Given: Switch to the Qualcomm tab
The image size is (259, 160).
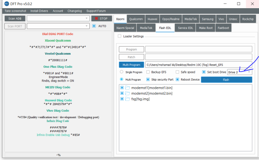Looking at the screenshot, I should coord(136,19).
